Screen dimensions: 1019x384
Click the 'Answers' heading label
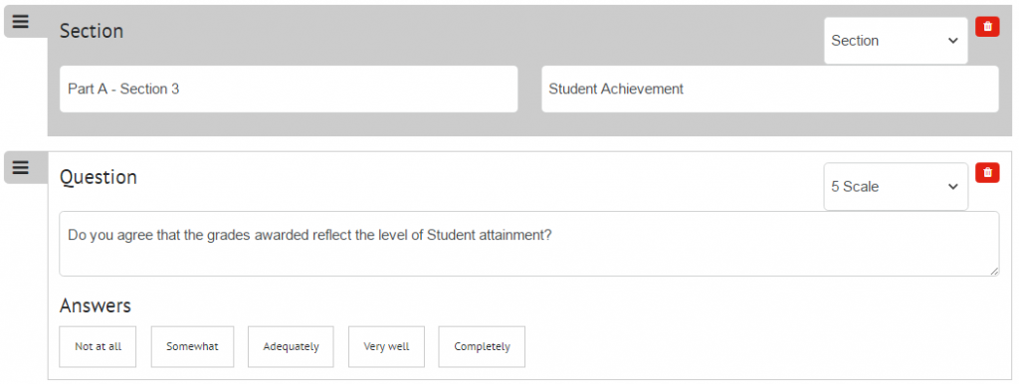pos(96,305)
